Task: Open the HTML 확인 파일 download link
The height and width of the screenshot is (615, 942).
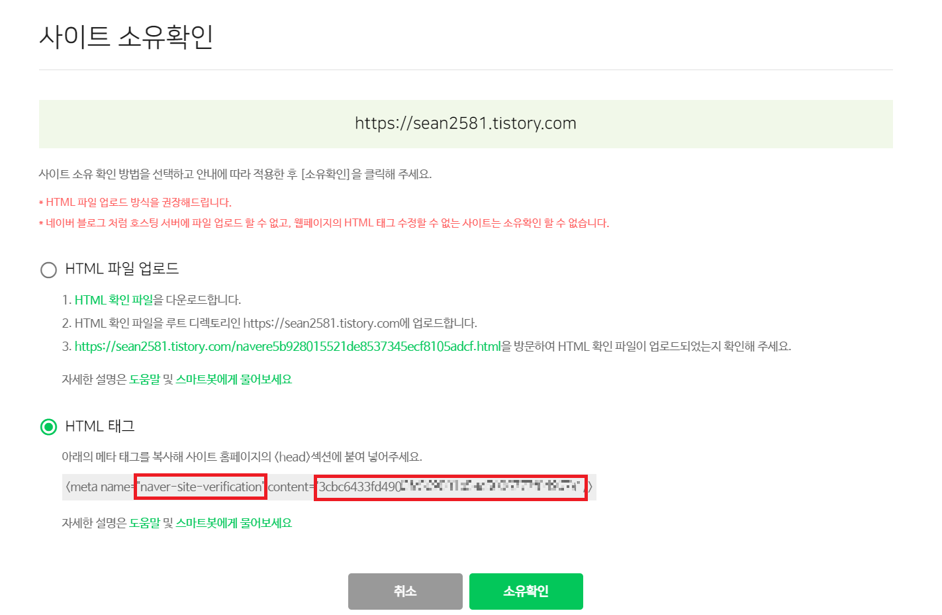Action: coord(114,300)
